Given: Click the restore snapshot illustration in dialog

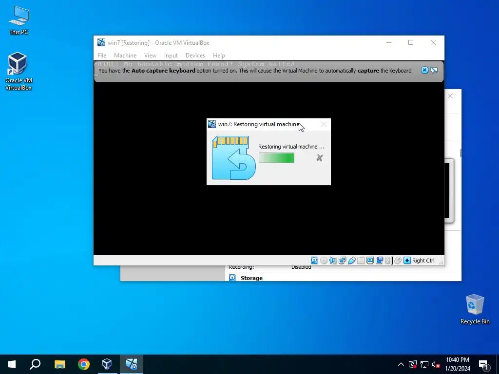Looking at the screenshot, I should (233, 158).
